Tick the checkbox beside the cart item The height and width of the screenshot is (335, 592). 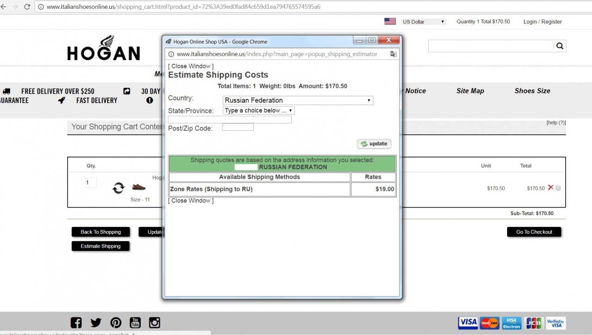click(x=558, y=188)
